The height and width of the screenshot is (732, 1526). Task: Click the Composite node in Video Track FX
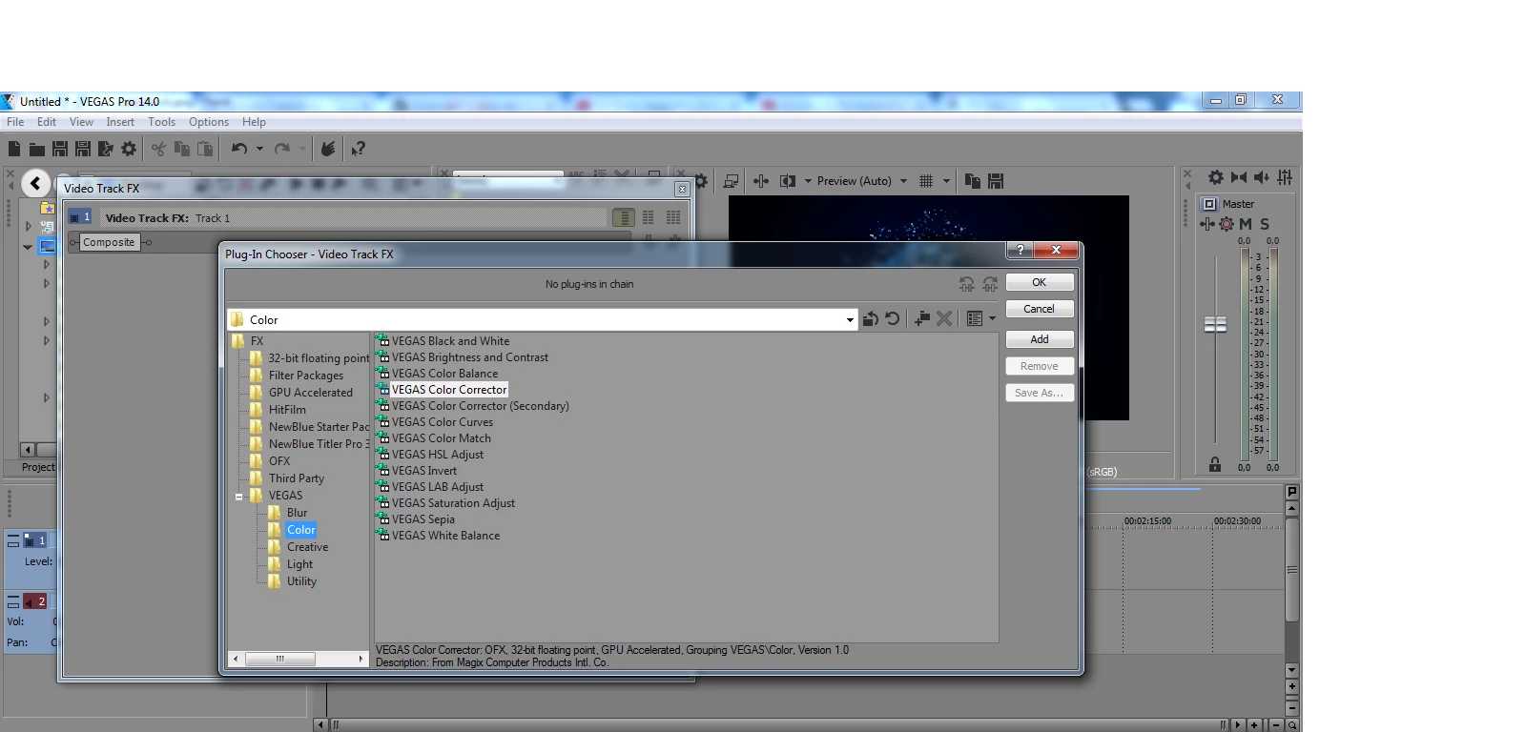click(109, 242)
